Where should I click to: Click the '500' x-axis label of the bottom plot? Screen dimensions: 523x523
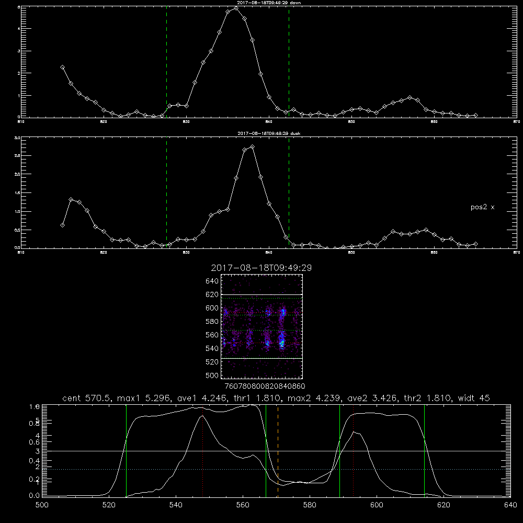click(42, 505)
